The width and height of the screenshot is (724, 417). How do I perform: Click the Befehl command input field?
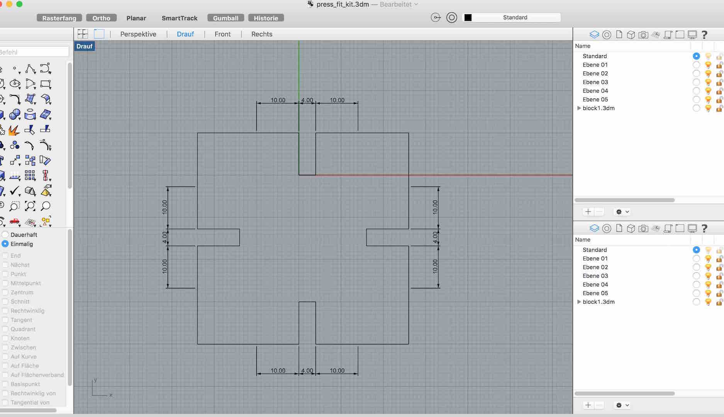34,52
